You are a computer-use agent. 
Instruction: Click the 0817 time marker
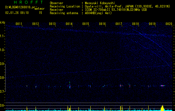point(119,24)
